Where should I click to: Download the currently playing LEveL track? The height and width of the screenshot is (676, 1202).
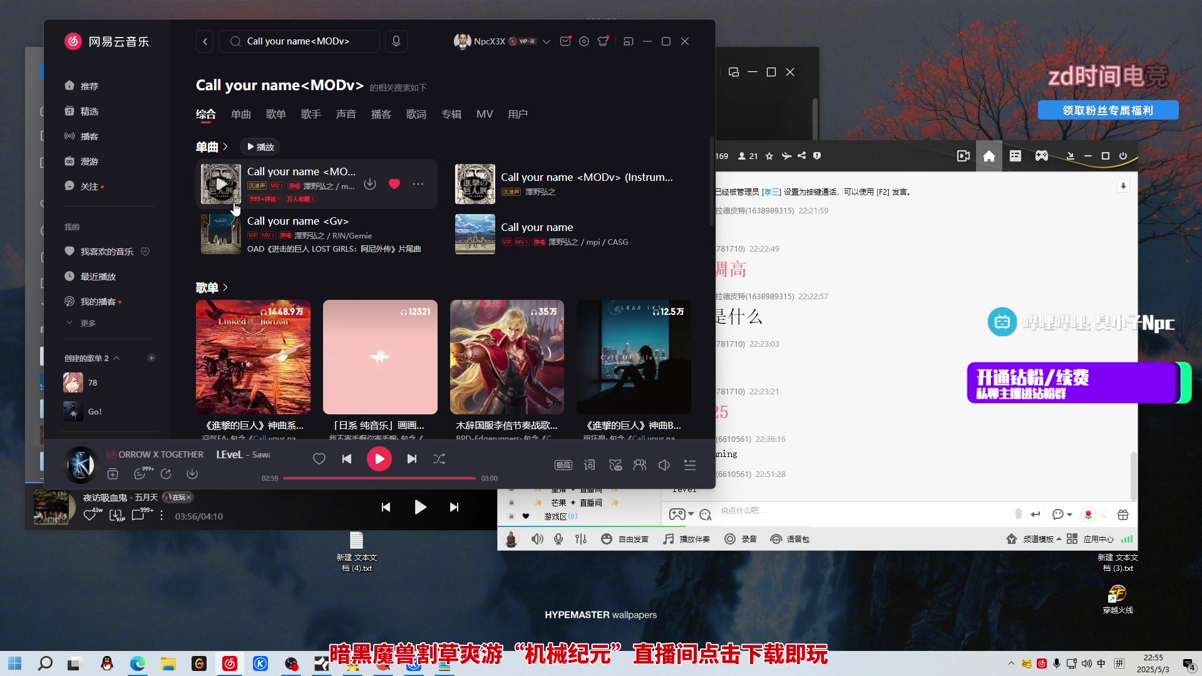coord(192,474)
